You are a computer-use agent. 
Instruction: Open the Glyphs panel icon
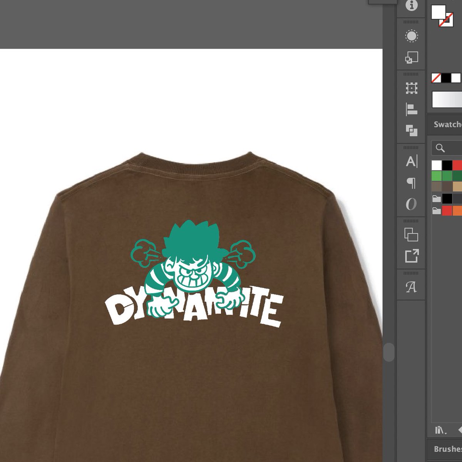point(412,287)
